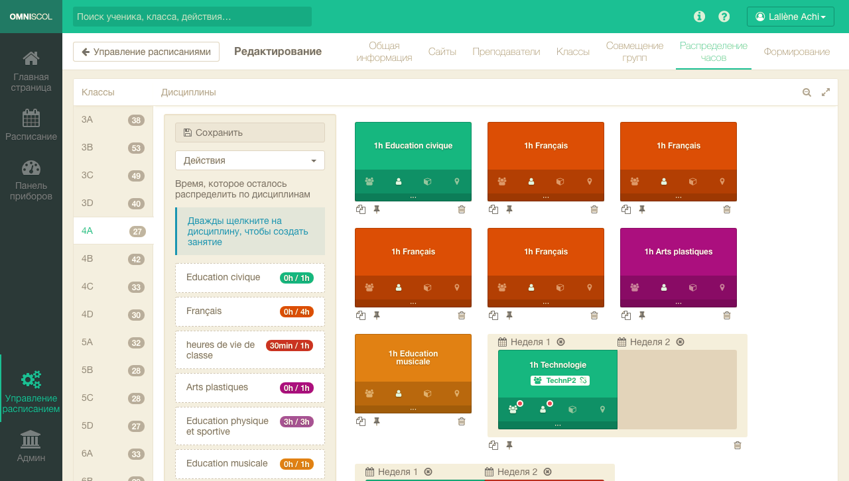Click the Сохранить button
Viewport: 849px width, 481px height.
[x=250, y=133]
